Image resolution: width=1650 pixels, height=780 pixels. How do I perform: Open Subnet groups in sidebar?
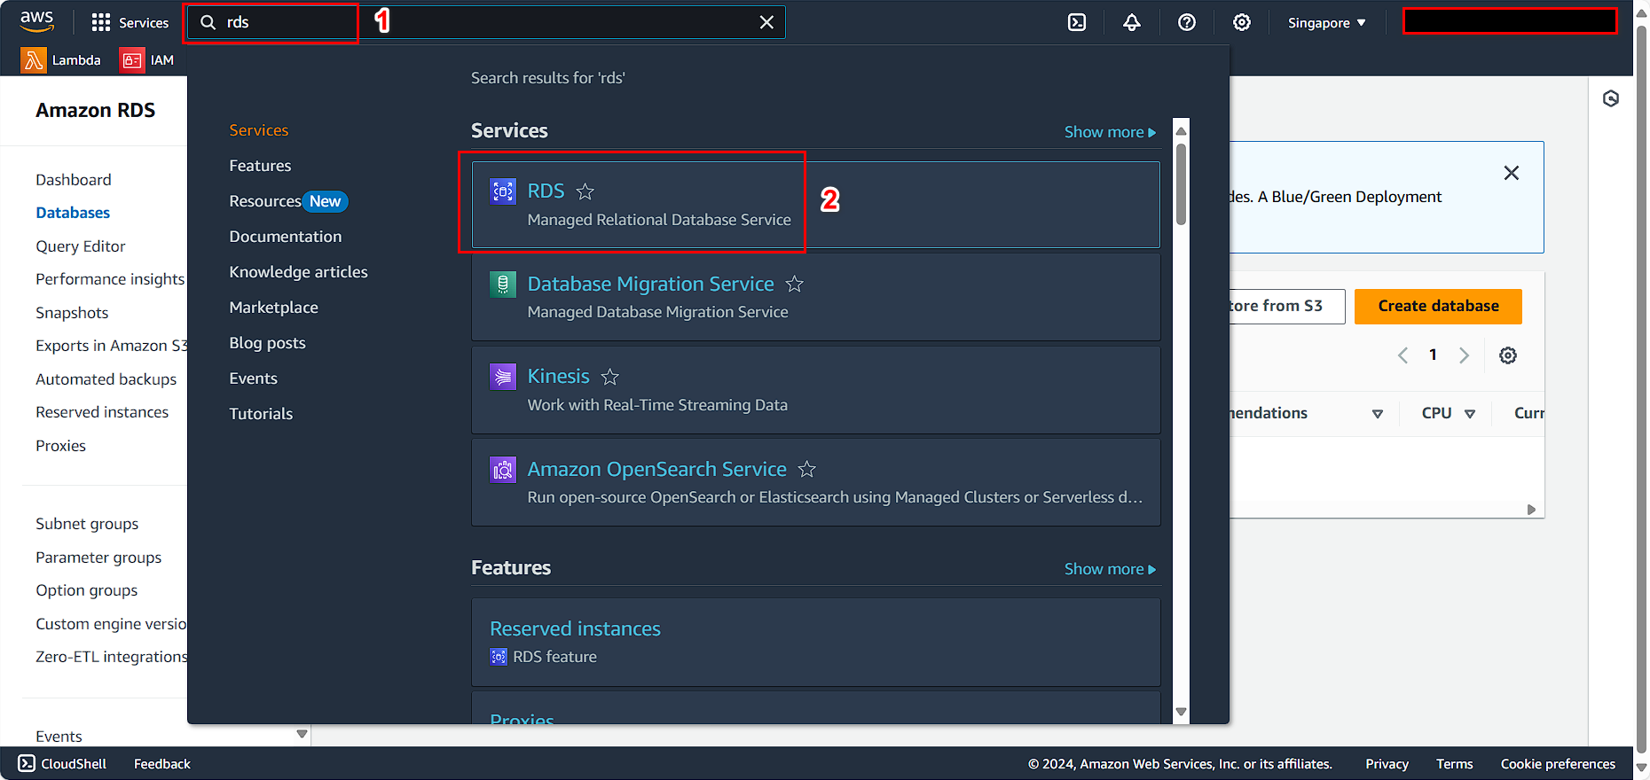point(87,524)
